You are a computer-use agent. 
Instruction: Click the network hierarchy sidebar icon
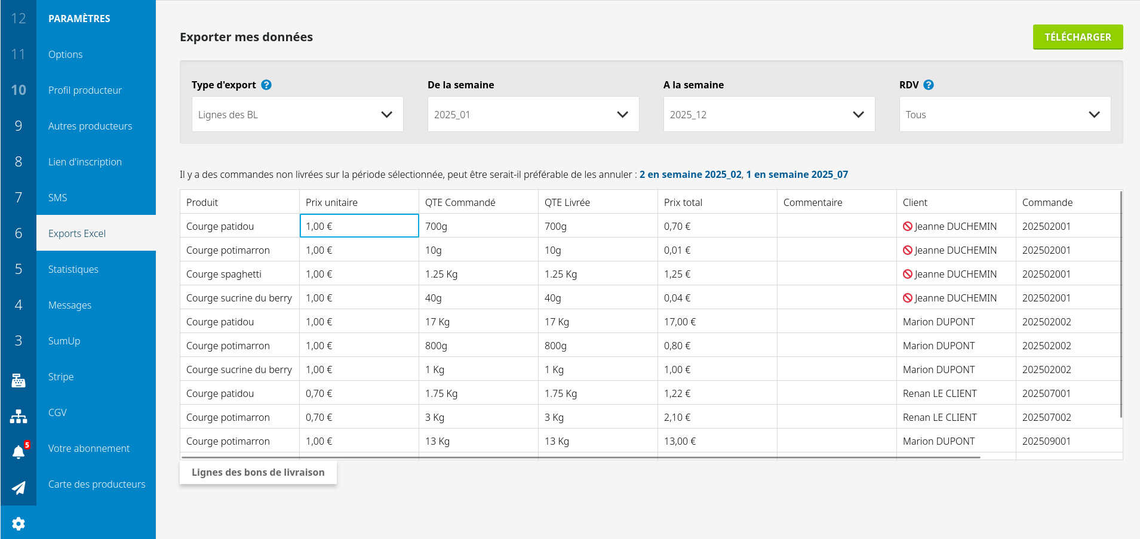(x=19, y=416)
